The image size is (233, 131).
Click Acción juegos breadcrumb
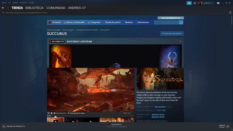click(68, 30)
